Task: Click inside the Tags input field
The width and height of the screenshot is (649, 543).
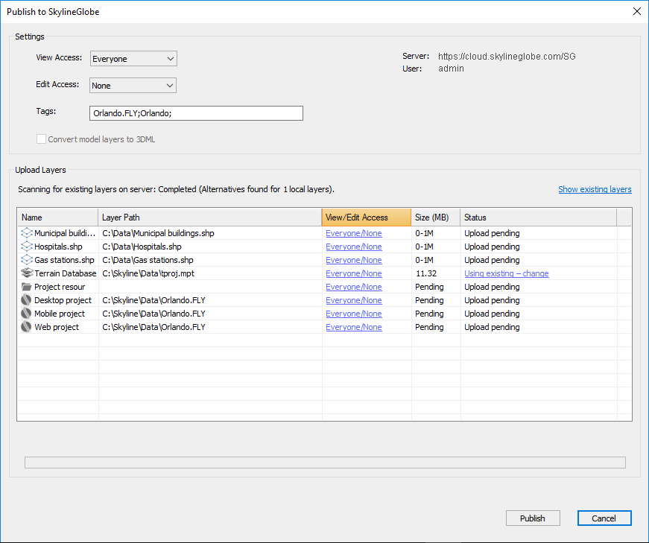Action: pos(196,112)
